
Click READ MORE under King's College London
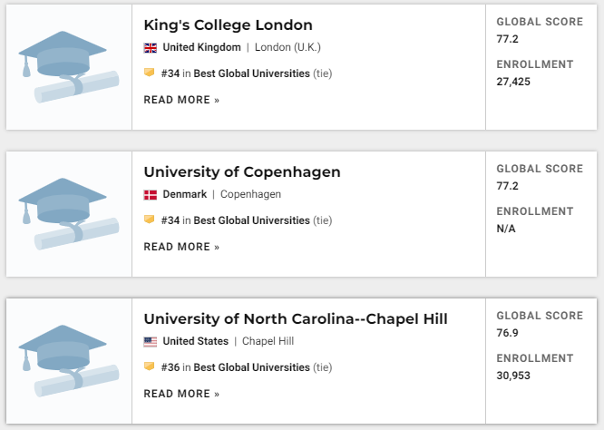click(x=181, y=100)
